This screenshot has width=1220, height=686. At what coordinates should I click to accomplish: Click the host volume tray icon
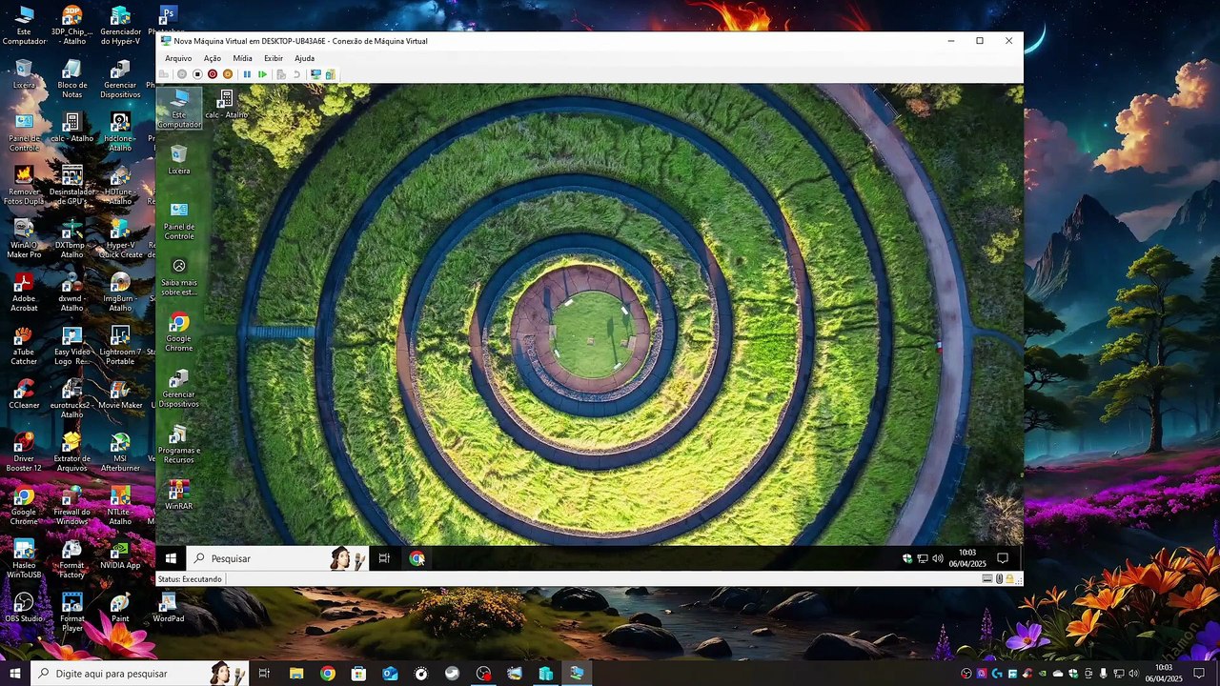click(x=1133, y=674)
